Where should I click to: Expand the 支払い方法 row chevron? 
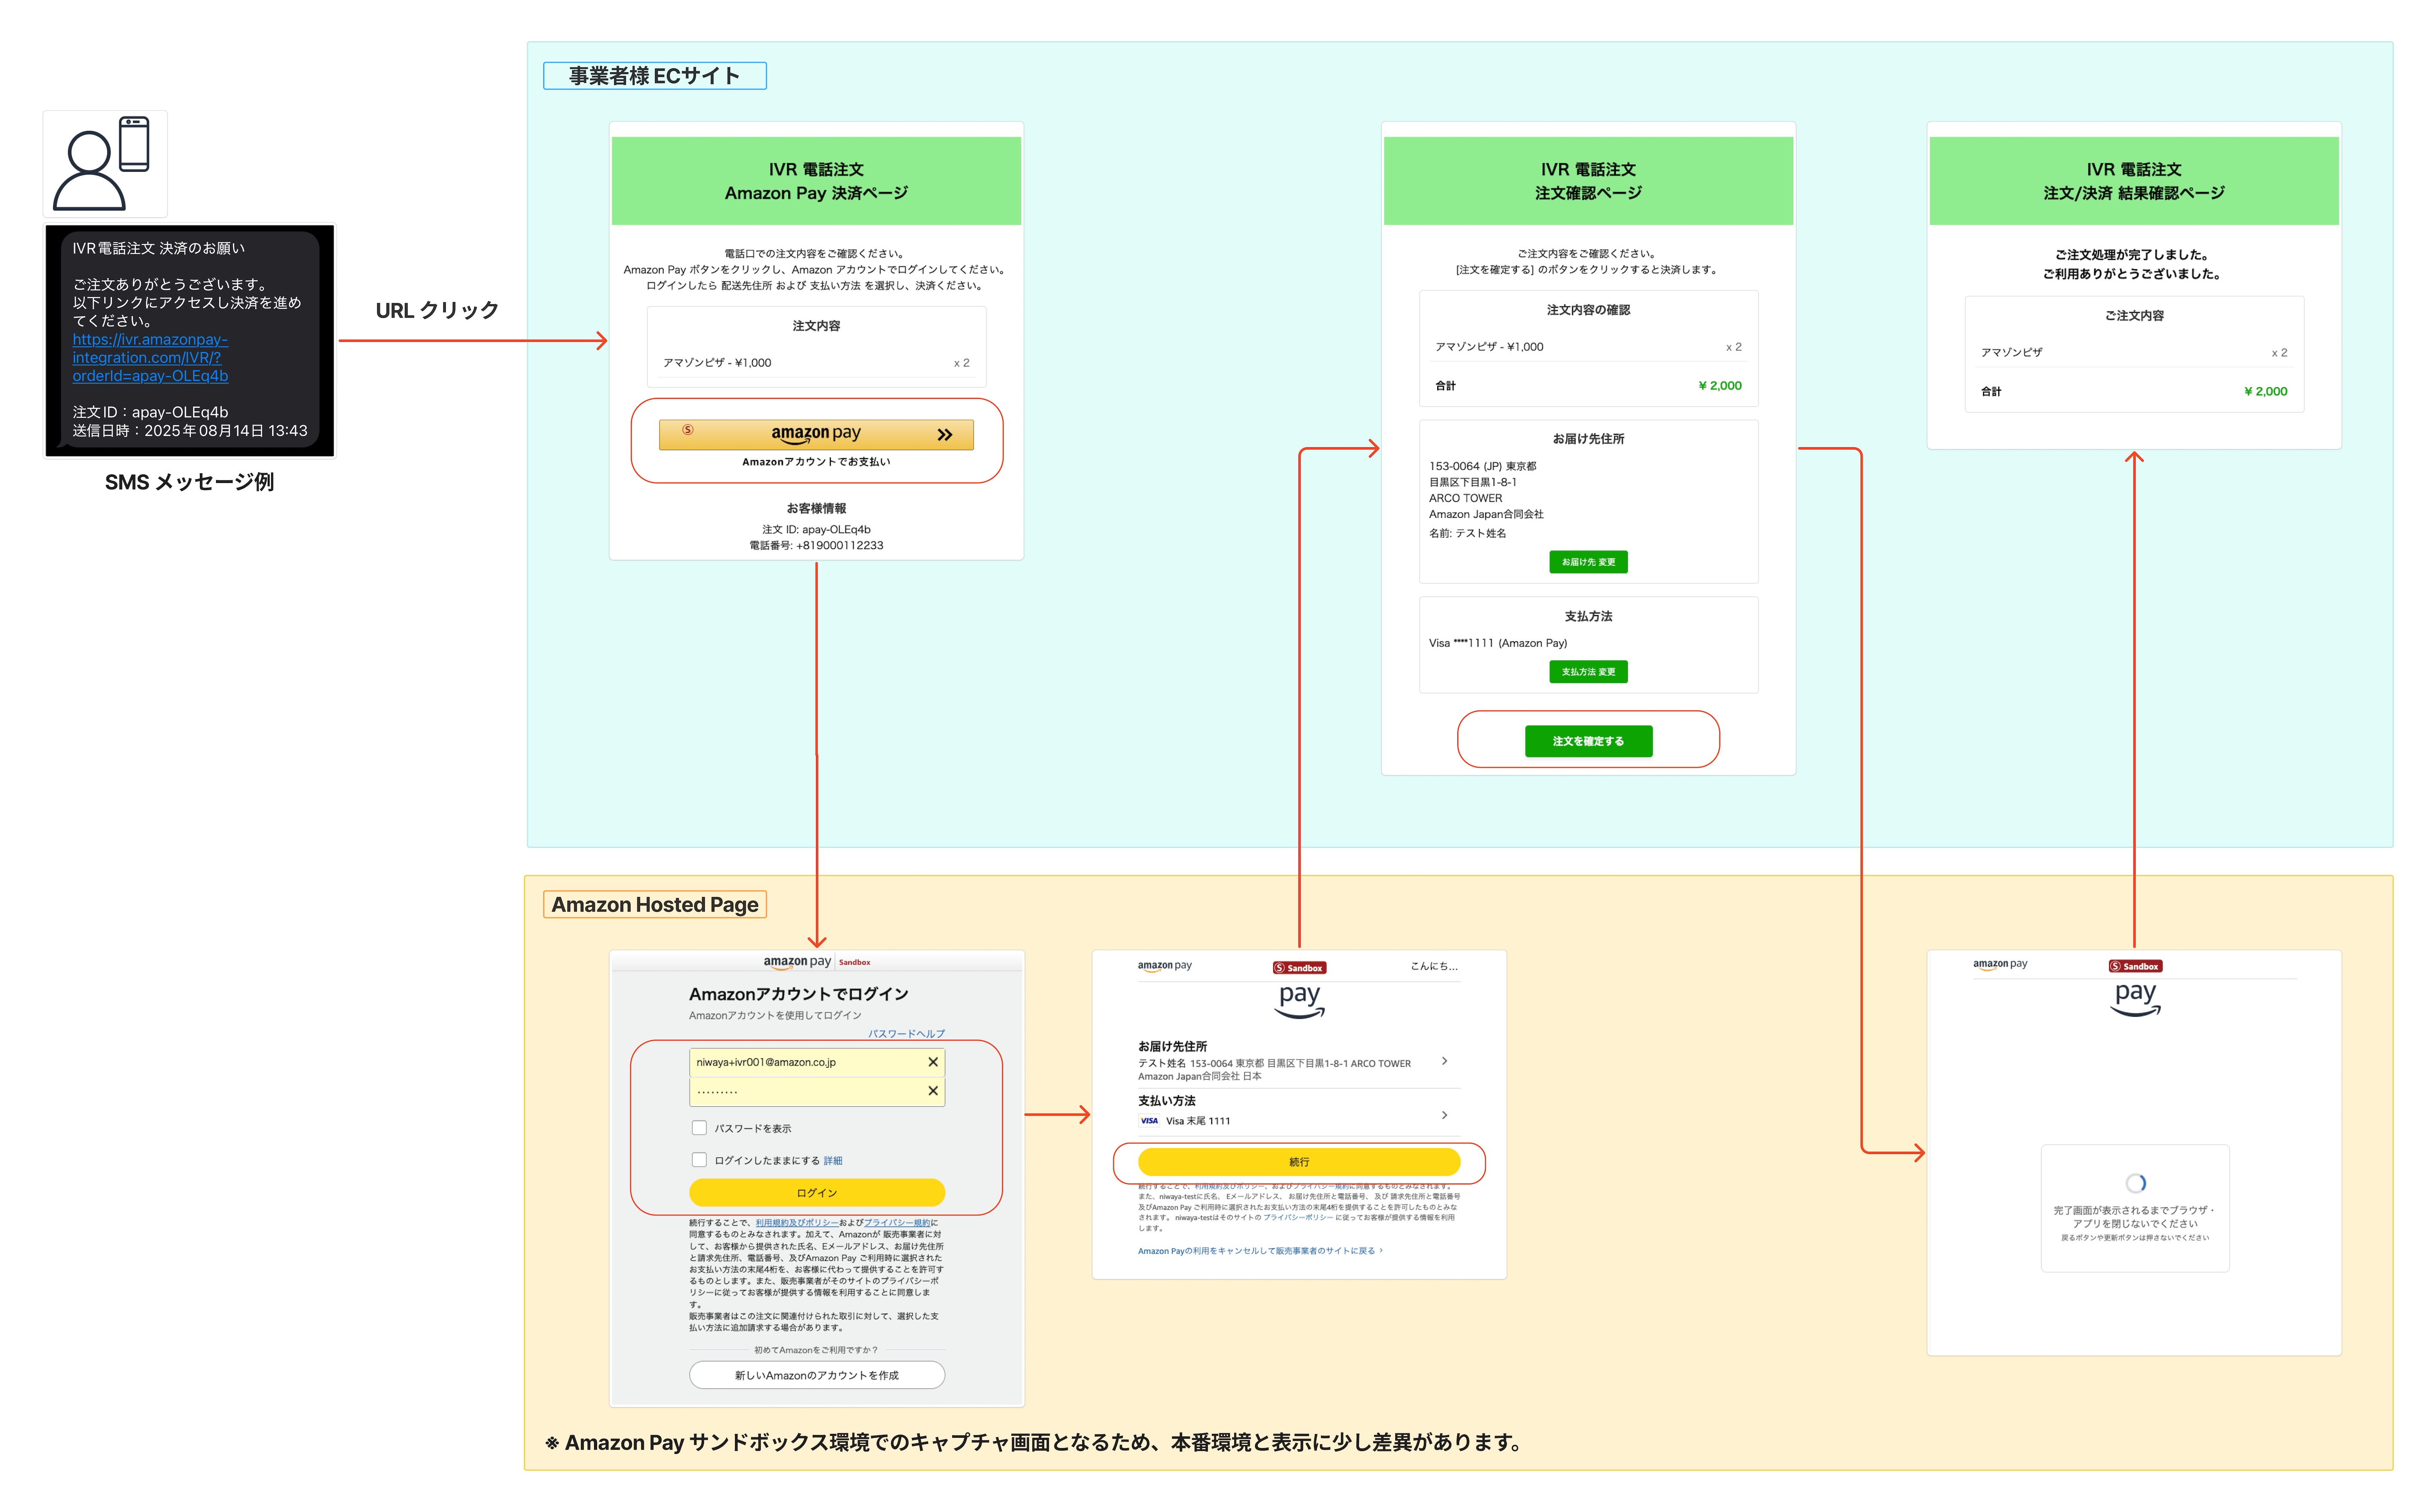(x=1444, y=1115)
